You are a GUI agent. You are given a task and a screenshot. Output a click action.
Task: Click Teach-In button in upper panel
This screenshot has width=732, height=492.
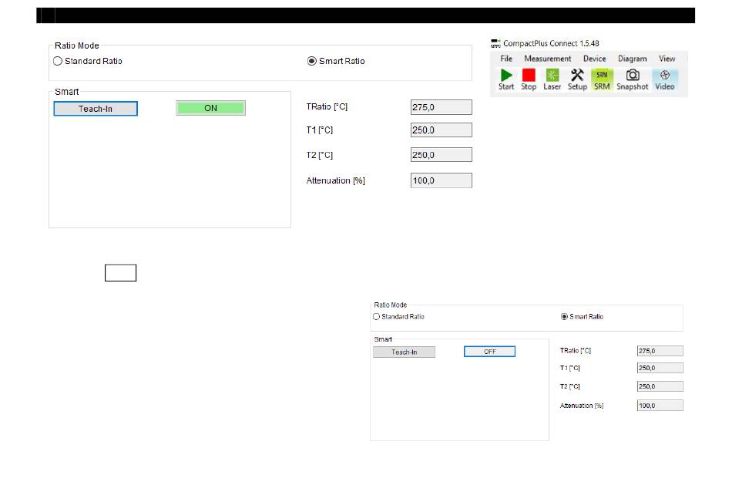[96, 109]
